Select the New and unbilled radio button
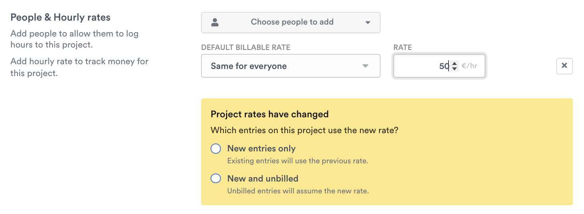Image resolution: width=584 pixels, height=214 pixels. pos(216,179)
